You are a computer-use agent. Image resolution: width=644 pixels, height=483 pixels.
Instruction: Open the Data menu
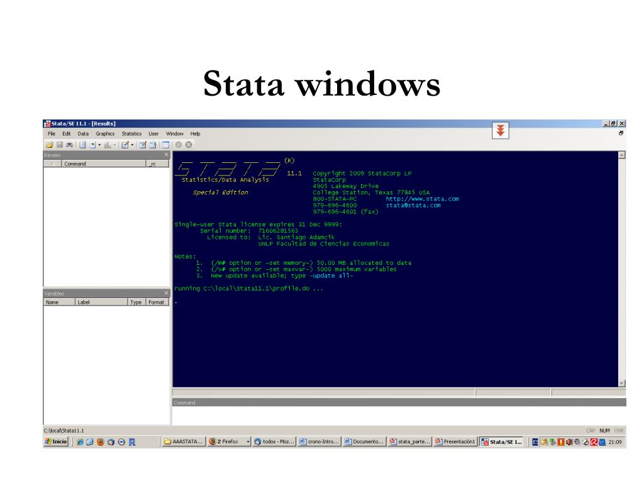(83, 133)
